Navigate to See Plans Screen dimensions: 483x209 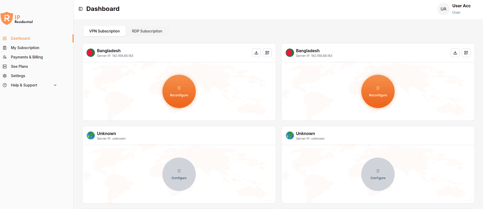[x=19, y=66]
